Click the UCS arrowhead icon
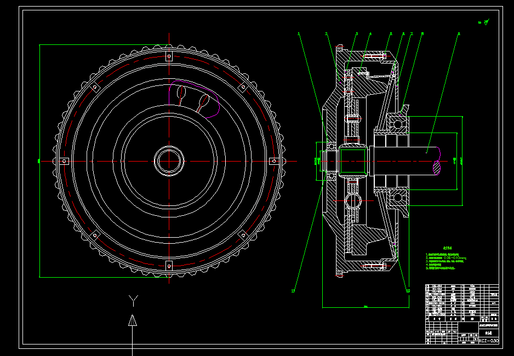 click(x=133, y=320)
